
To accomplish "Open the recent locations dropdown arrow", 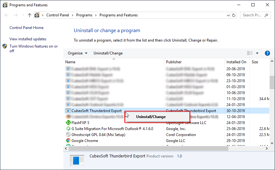I will (x=23, y=15).
